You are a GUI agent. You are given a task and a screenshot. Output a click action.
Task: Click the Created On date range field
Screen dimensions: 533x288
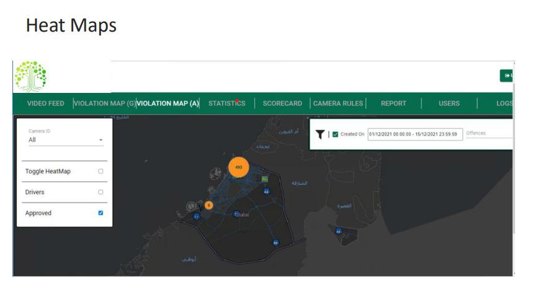click(414, 134)
